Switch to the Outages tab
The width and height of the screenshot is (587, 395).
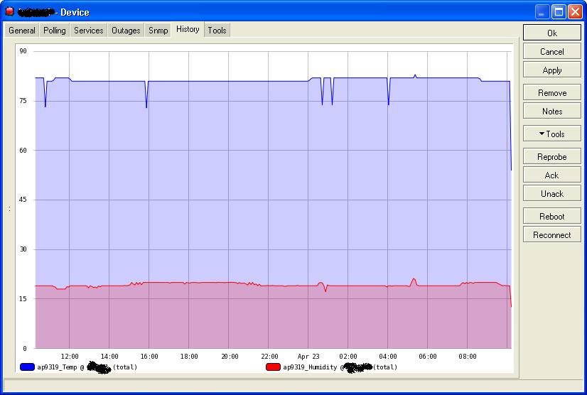click(126, 31)
